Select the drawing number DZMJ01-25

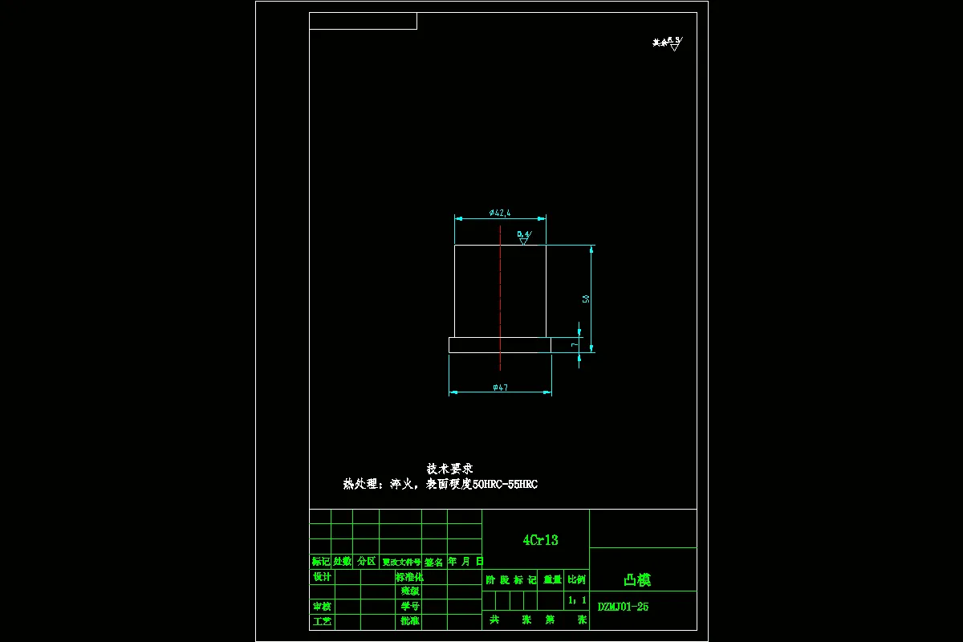click(624, 607)
